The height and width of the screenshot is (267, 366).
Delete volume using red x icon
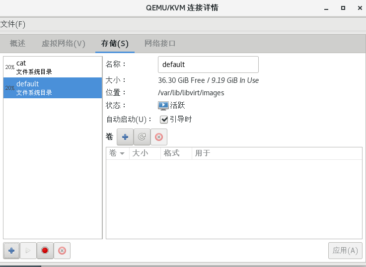click(x=159, y=137)
